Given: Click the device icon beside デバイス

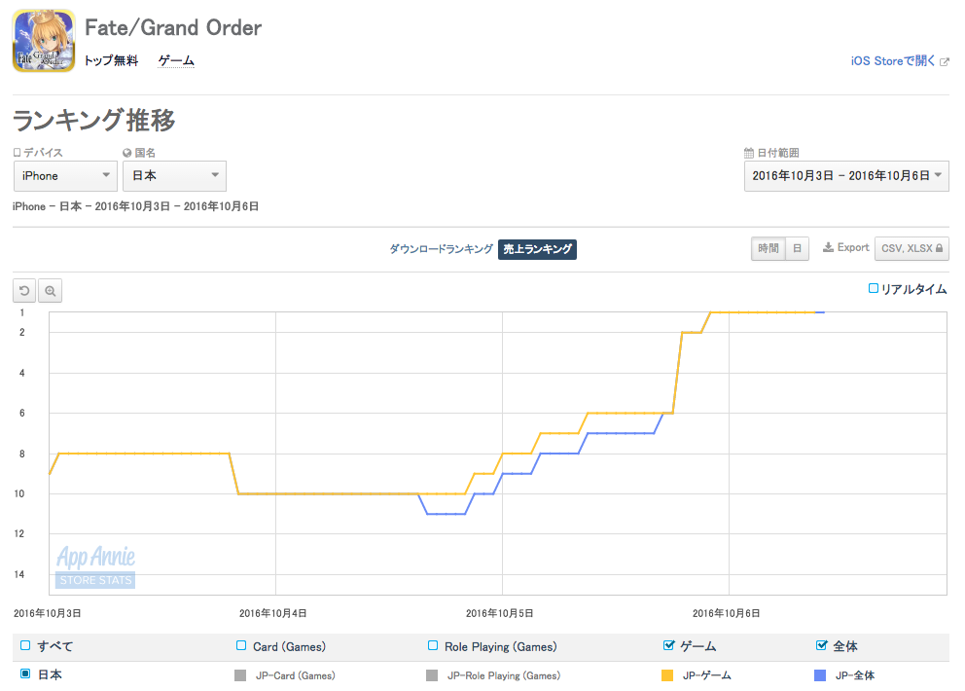Looking at the screenshot, I should 18,152.
